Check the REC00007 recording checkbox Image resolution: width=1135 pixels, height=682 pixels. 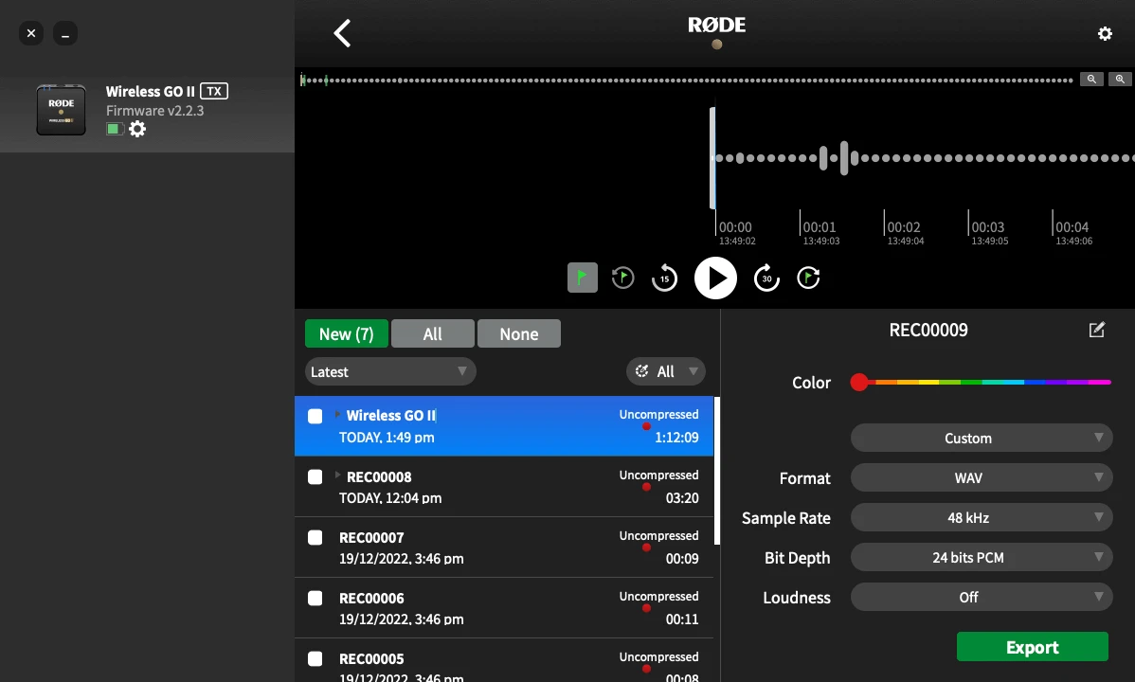coord(315,537)
